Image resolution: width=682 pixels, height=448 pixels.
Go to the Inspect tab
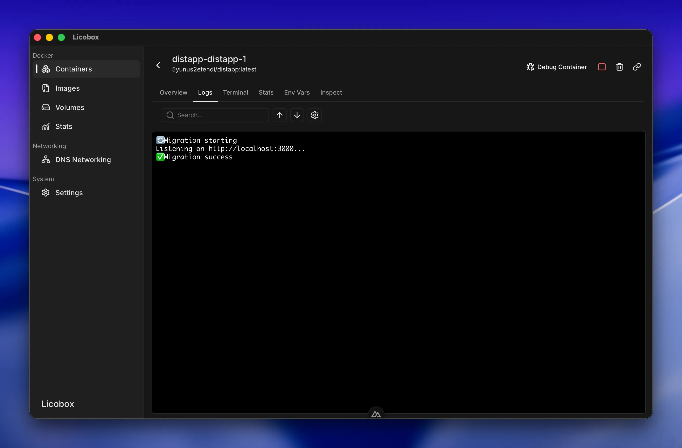331,92
